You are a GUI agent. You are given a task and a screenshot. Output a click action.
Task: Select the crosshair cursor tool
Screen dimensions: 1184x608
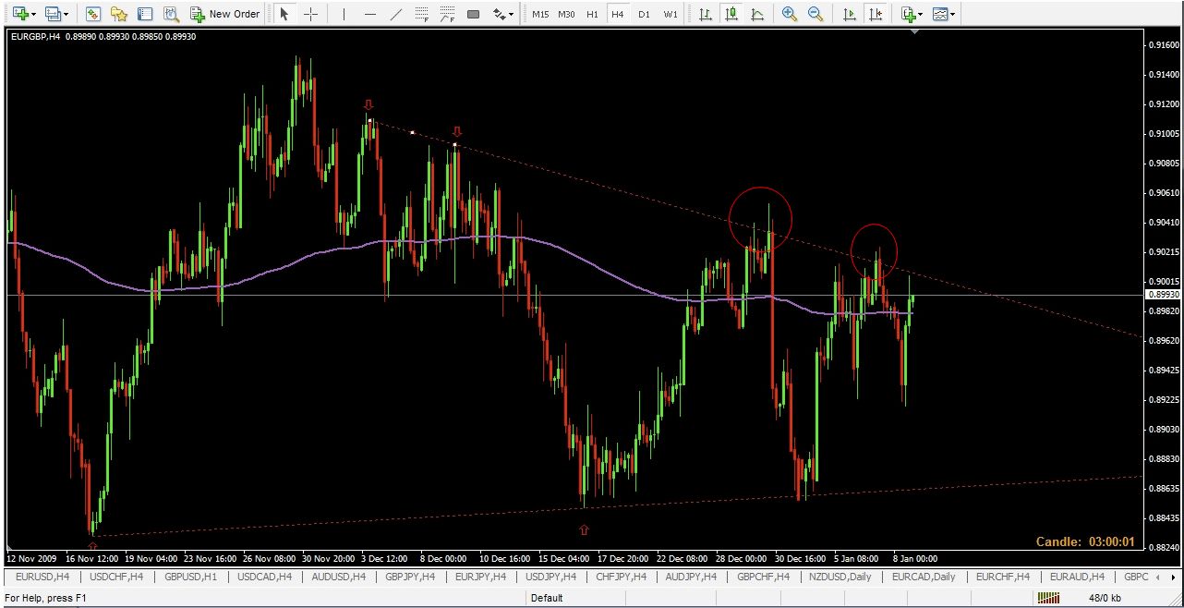311,14
